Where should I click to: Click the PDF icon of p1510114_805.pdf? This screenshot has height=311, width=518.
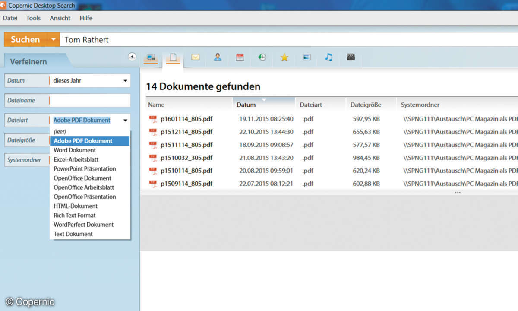pyautogui.click(x=153, y=171)
